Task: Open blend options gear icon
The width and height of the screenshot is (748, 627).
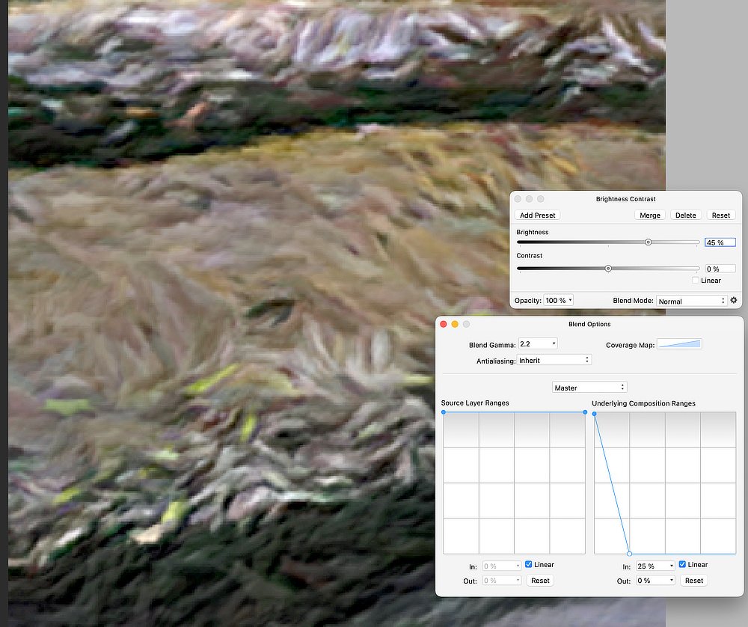Action: pyautogui.click(x=734, y=300)
